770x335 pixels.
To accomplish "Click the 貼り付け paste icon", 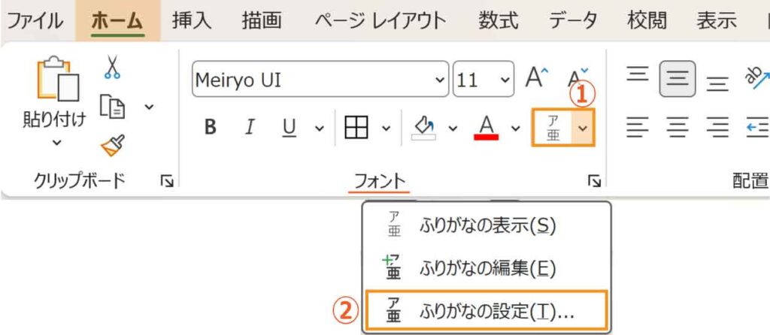I will point(57,79).
